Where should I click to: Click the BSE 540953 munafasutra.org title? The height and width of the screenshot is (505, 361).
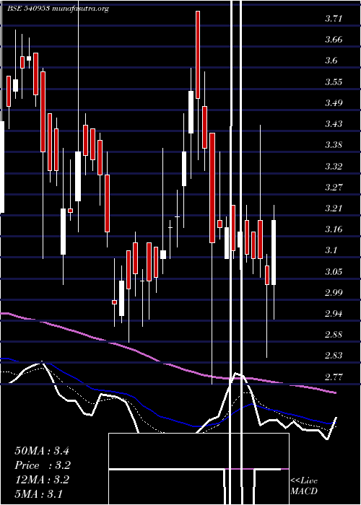click(58, 9)
